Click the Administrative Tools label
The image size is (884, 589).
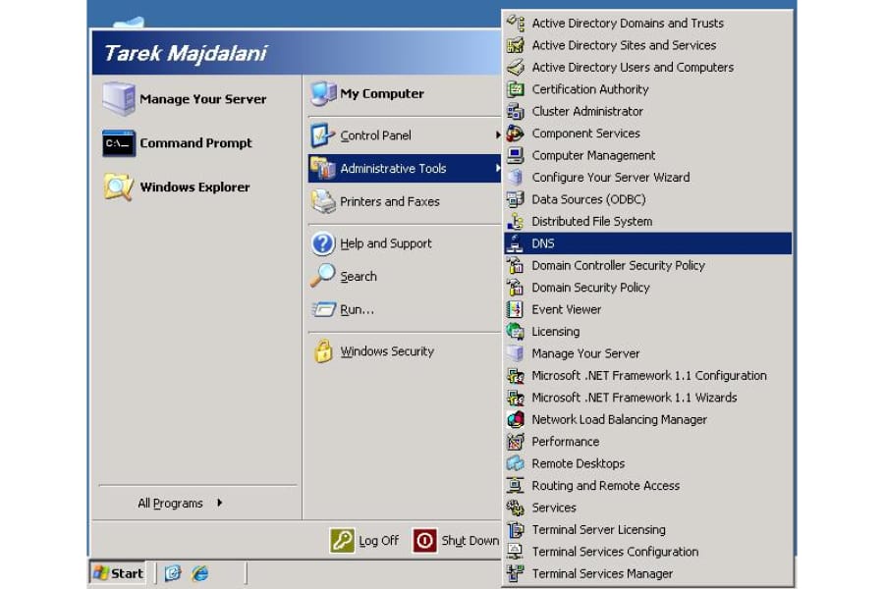click(393, 168)
